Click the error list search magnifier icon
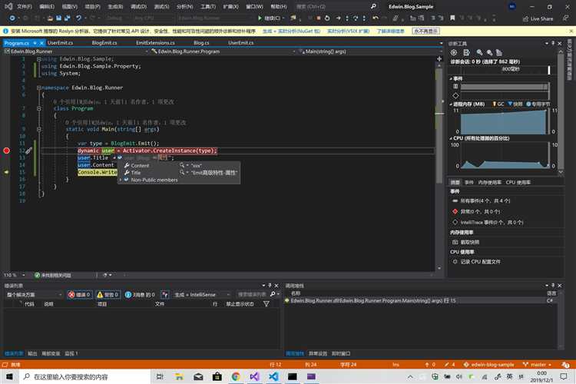The width and height of the screenshot is (576, 384). tap(273, 294)
